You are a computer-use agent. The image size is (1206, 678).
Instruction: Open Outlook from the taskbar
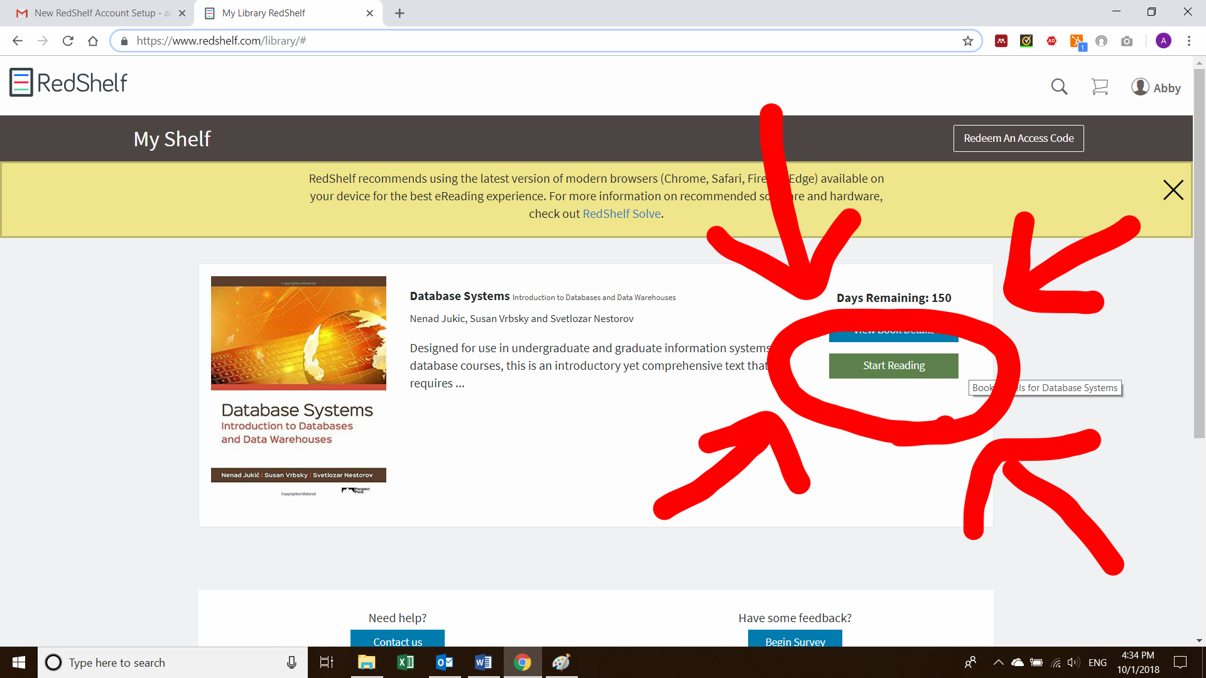(x=444, y=662)
